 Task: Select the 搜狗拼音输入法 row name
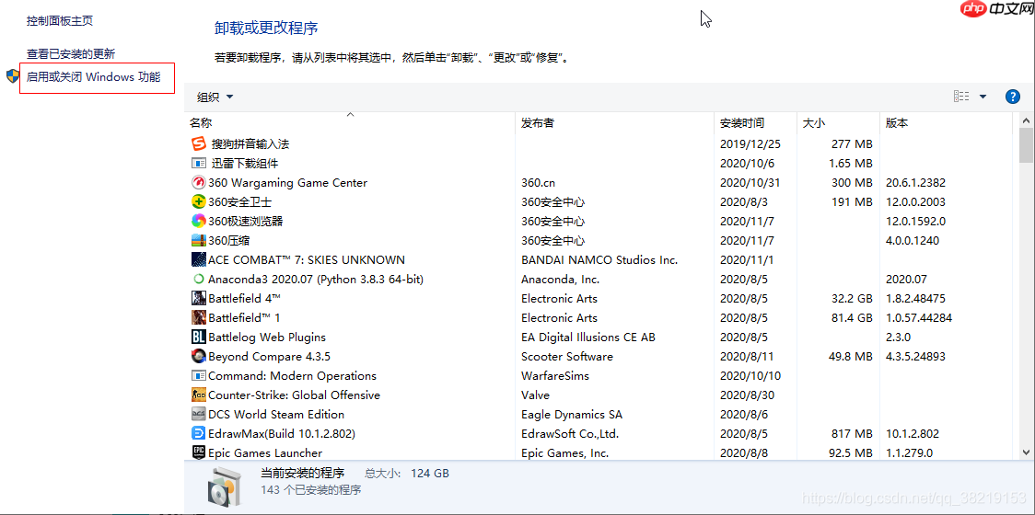250,143
